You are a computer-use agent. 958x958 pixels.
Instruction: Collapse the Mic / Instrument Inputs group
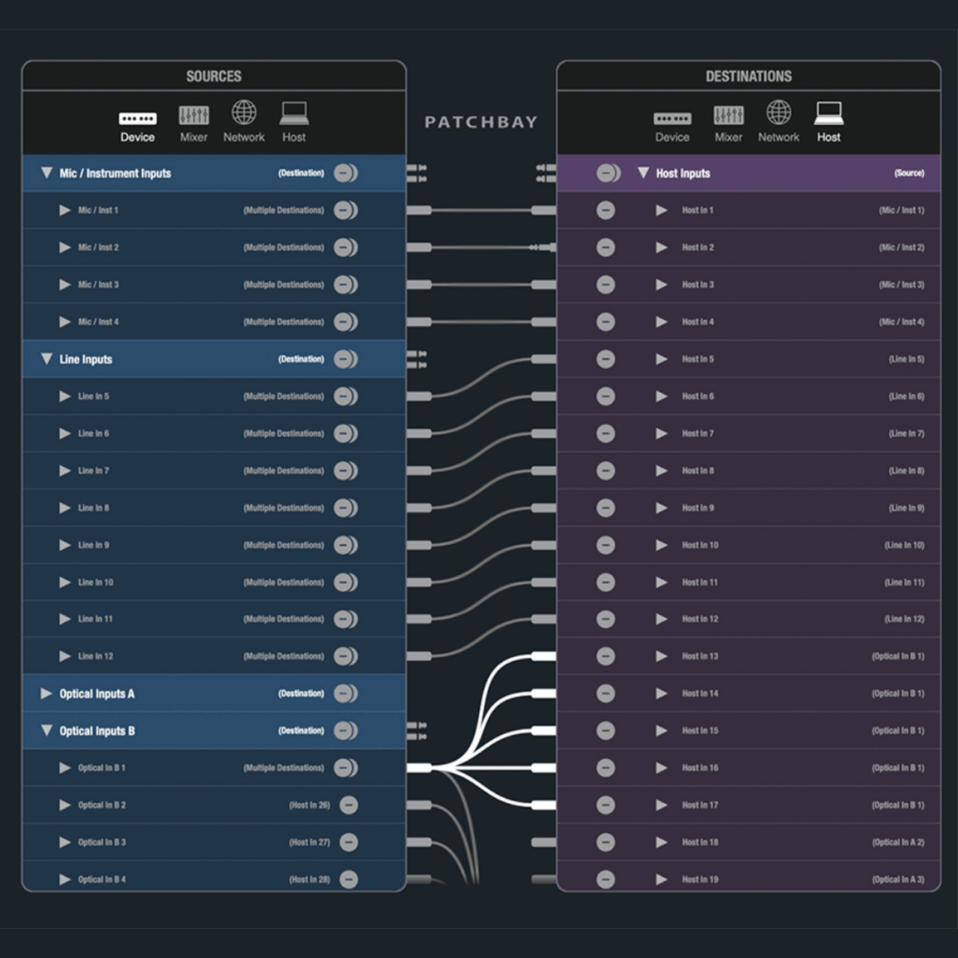point(46,173)
